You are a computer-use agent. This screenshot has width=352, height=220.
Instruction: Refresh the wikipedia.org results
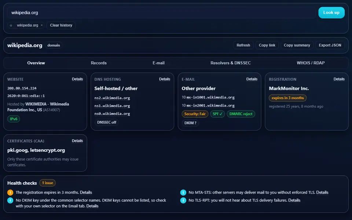[243, 45]
